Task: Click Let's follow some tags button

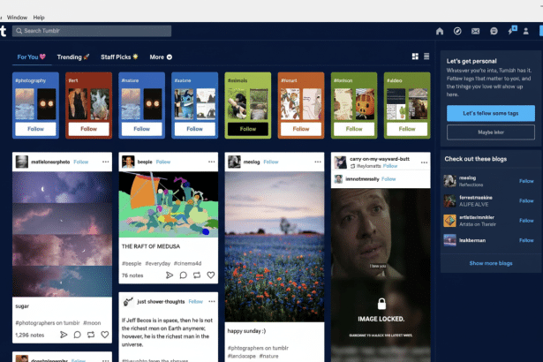Action: click(x=491, y=113)
